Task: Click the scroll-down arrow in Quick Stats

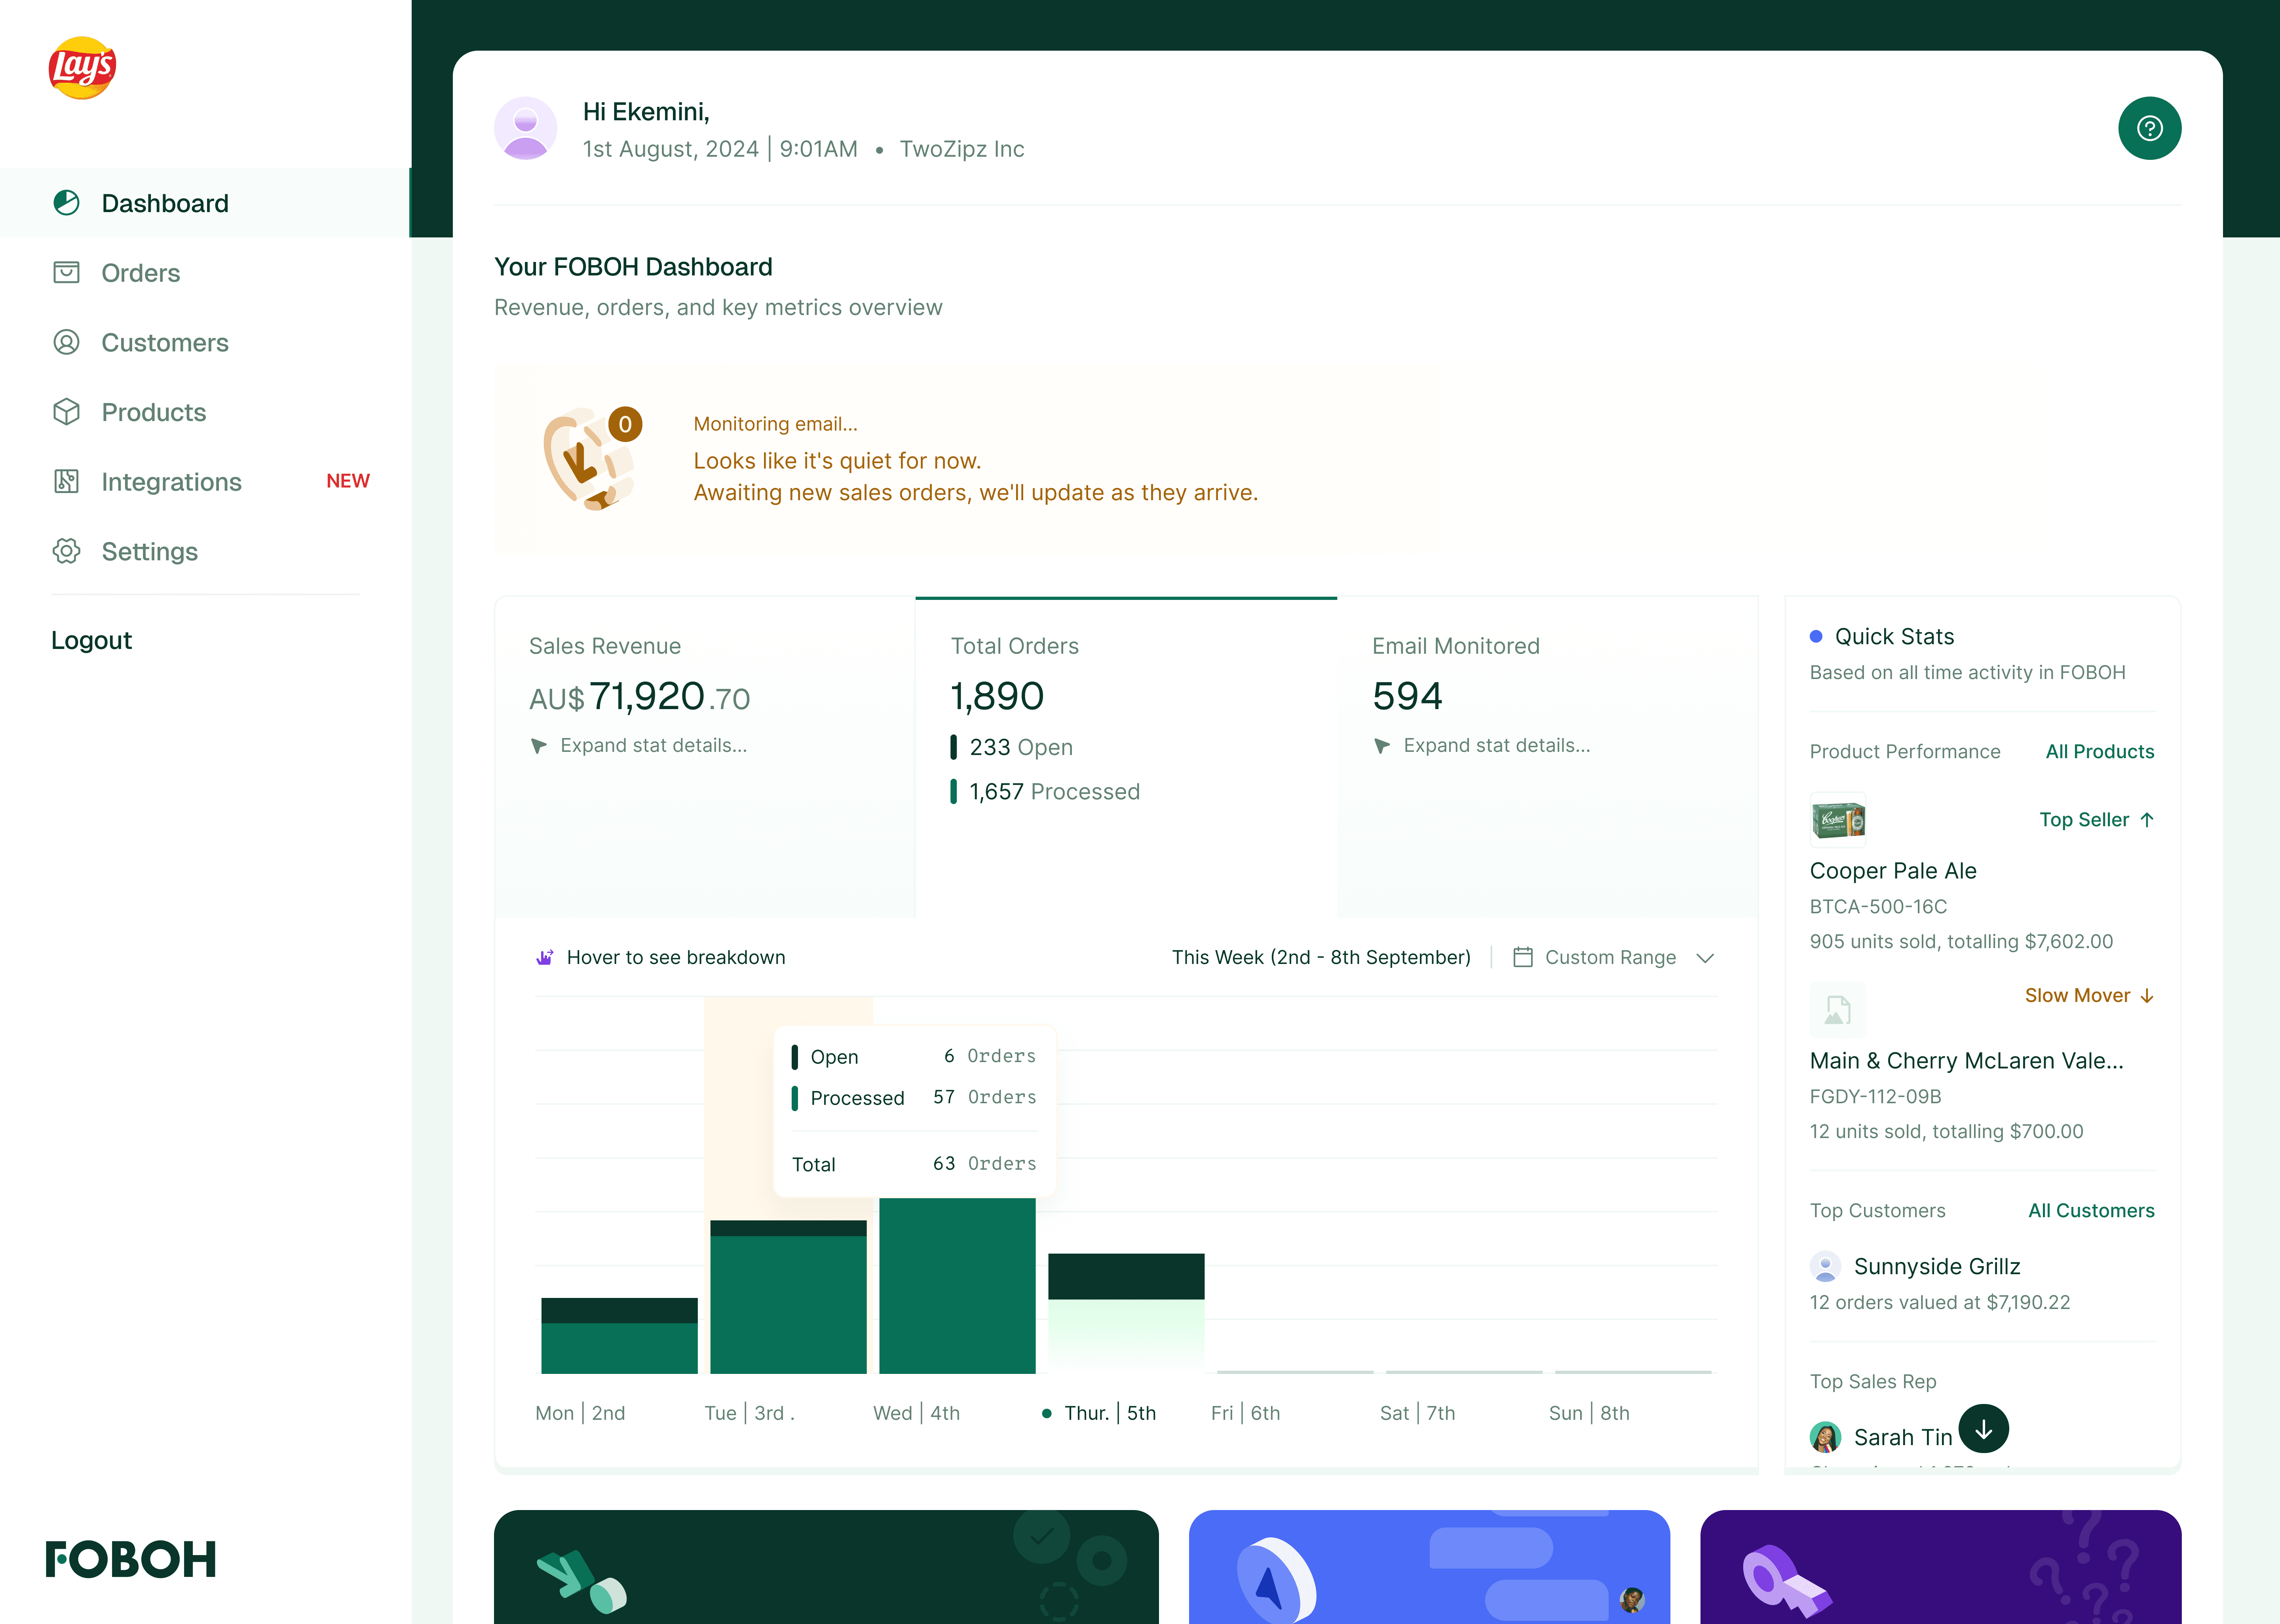Action: (1983, 1429)
